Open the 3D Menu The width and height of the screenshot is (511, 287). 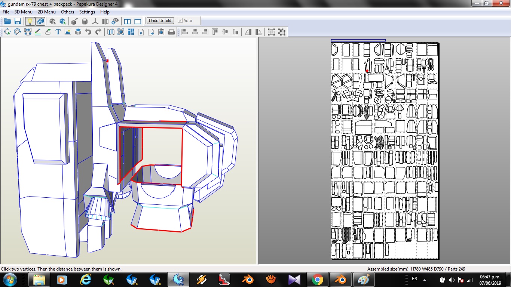[x=24, y=12]
